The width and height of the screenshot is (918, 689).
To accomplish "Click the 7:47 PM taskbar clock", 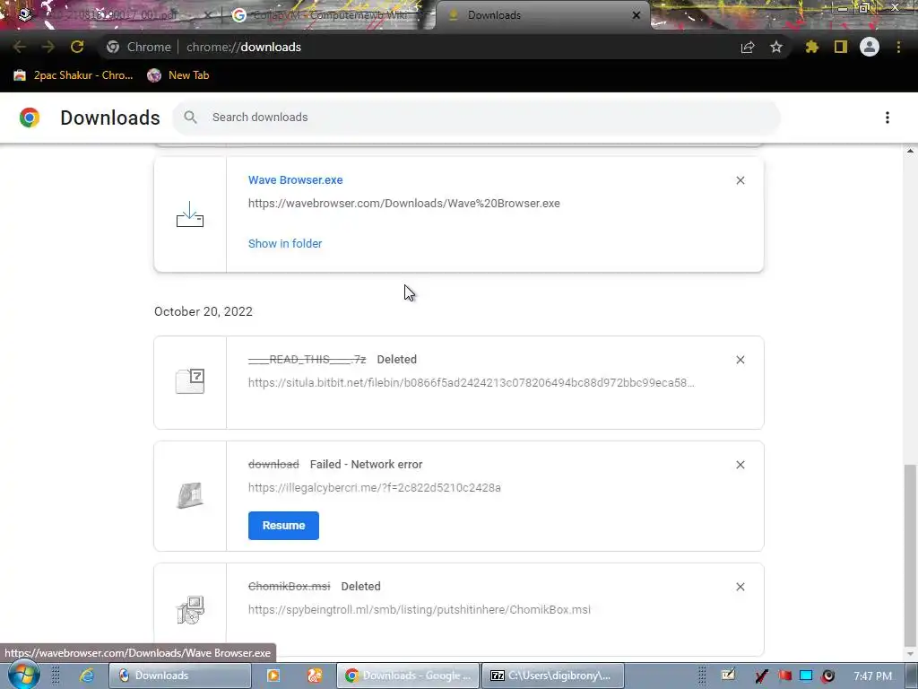I will [873, 676].
